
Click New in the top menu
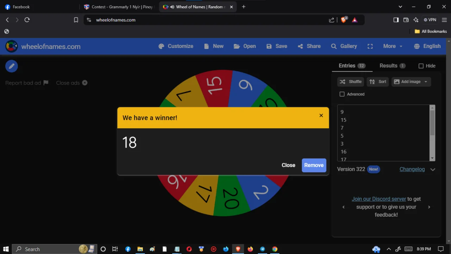coord(214,46)
